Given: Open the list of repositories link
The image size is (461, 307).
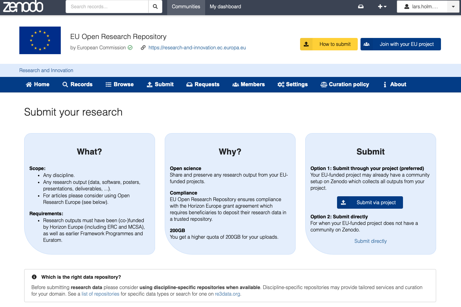Looking at the screenshot, I should [x=100, y=294].
